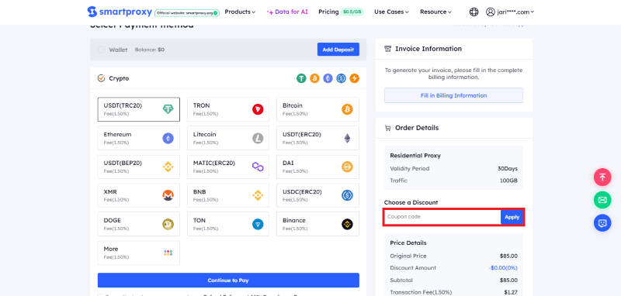Open the jari****.com account dropdown
This screenshot has width=621, height=296.
516,12
